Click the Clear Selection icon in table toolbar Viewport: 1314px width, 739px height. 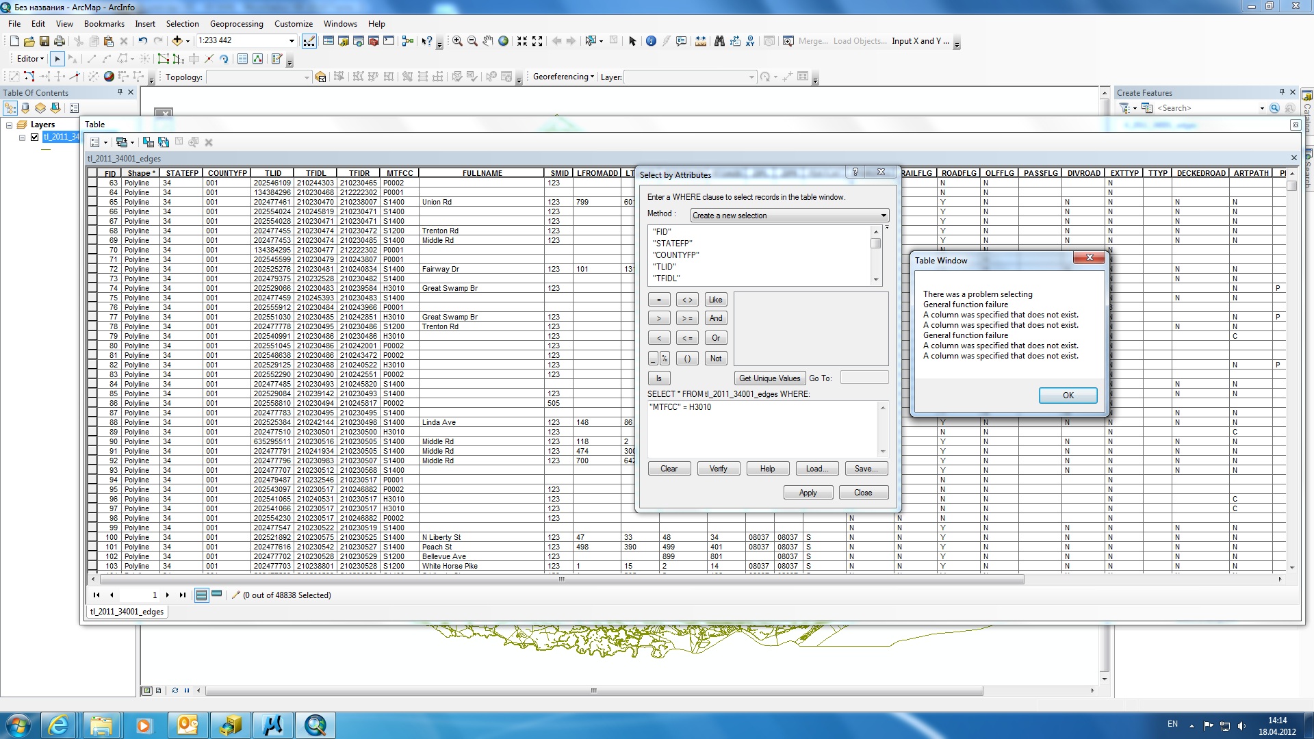(178, 142)
